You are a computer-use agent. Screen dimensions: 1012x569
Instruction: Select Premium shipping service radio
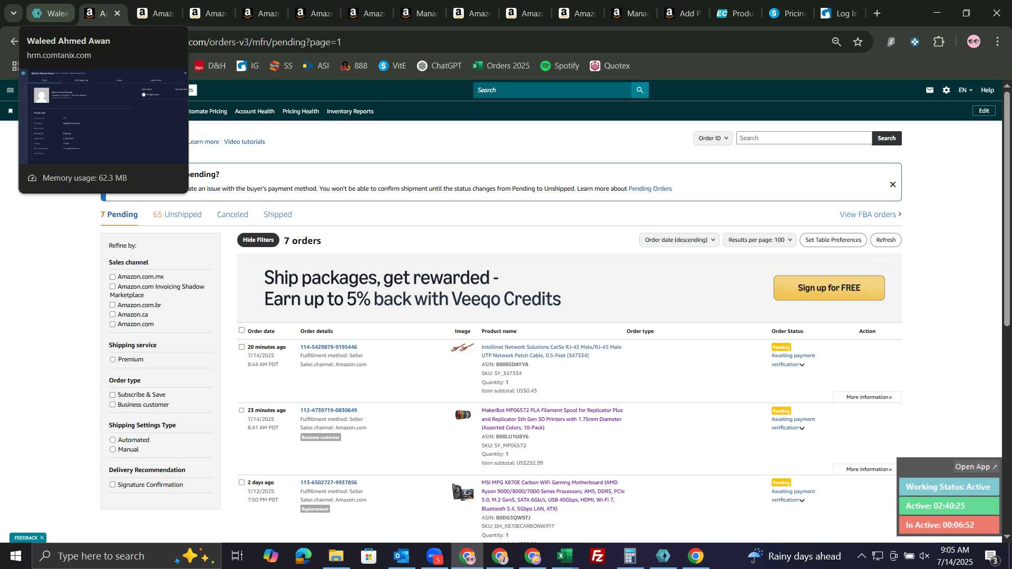112,359
